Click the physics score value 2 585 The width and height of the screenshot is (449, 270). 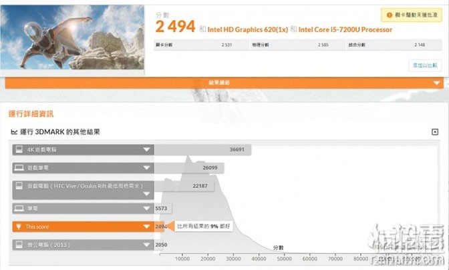323,45
